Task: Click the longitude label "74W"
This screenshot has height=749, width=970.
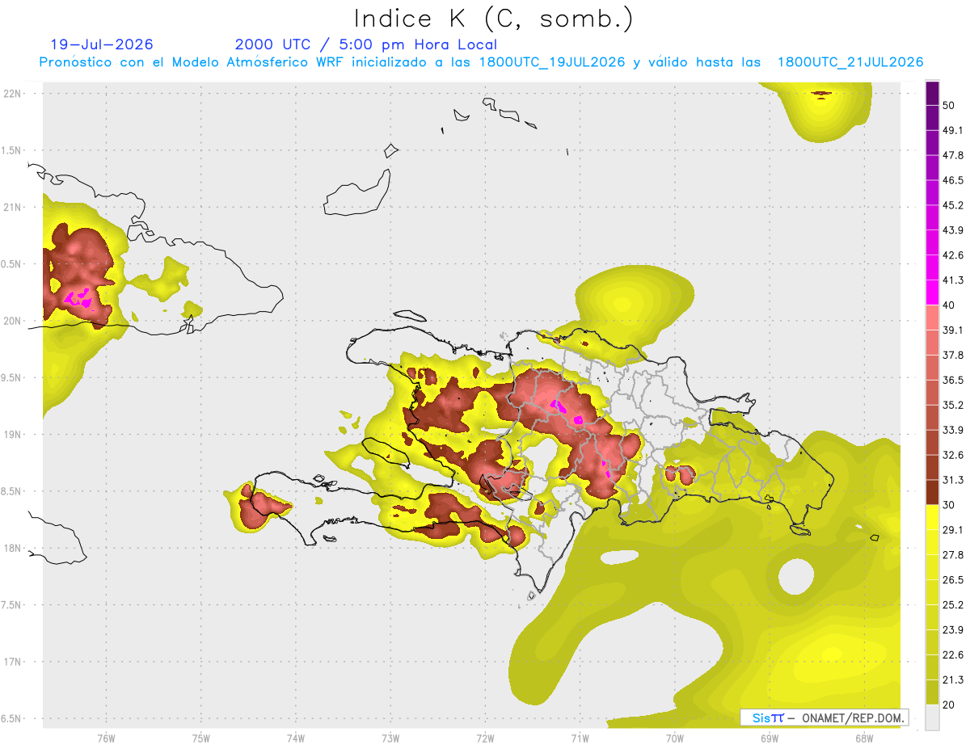Action: tap(295, 738)
